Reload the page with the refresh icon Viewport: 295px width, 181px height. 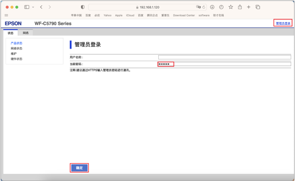coord(204,7)
